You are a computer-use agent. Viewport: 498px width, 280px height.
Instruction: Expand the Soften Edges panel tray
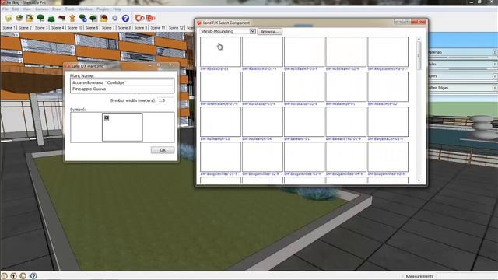(495, 88)
